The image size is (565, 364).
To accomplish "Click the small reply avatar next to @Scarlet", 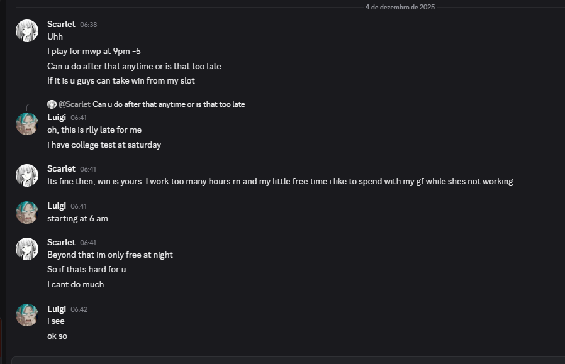I will point(52,104).
